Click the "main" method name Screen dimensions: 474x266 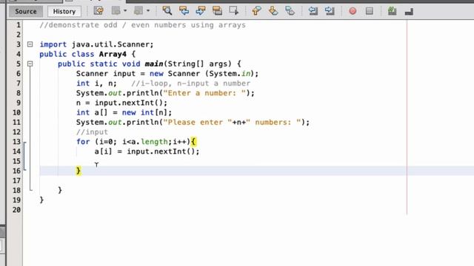point(154,64)
